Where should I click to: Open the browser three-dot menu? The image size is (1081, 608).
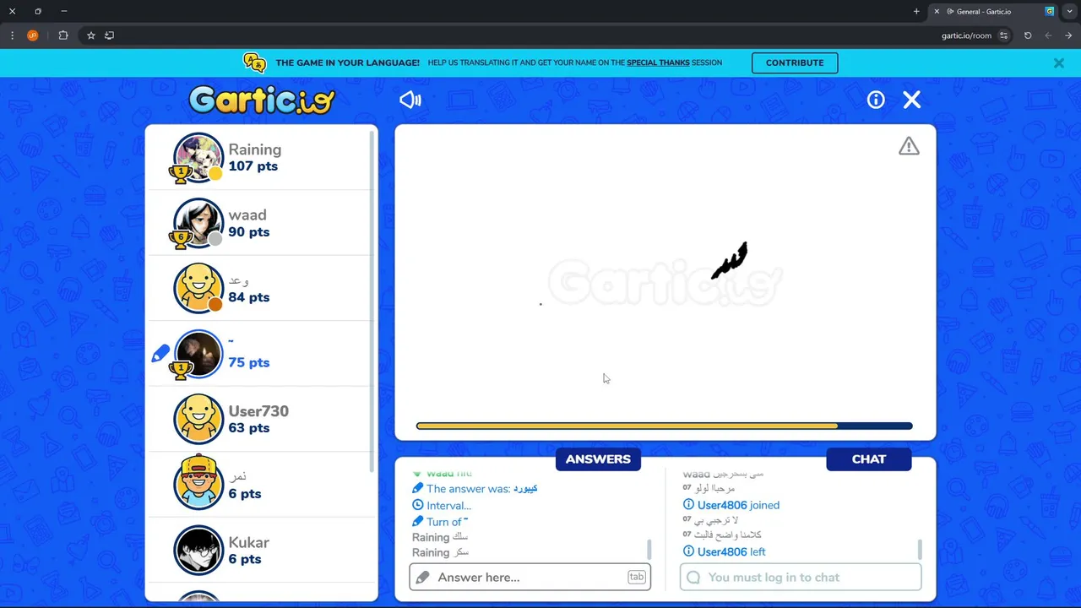coord(12,35)
